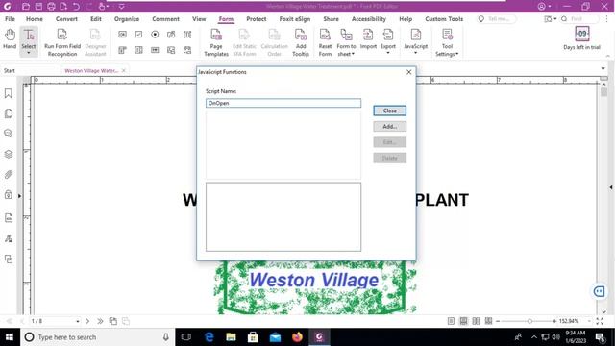The width and height of the screenshot is (615, 346).
Task: Click Reset Form button
Action: coord(325,42)
